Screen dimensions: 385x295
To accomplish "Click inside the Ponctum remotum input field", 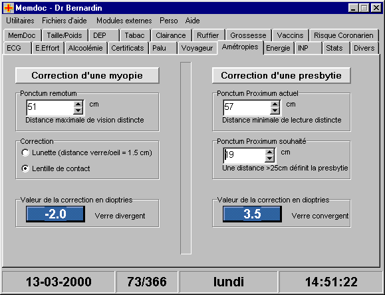I will tap(50, 107).
